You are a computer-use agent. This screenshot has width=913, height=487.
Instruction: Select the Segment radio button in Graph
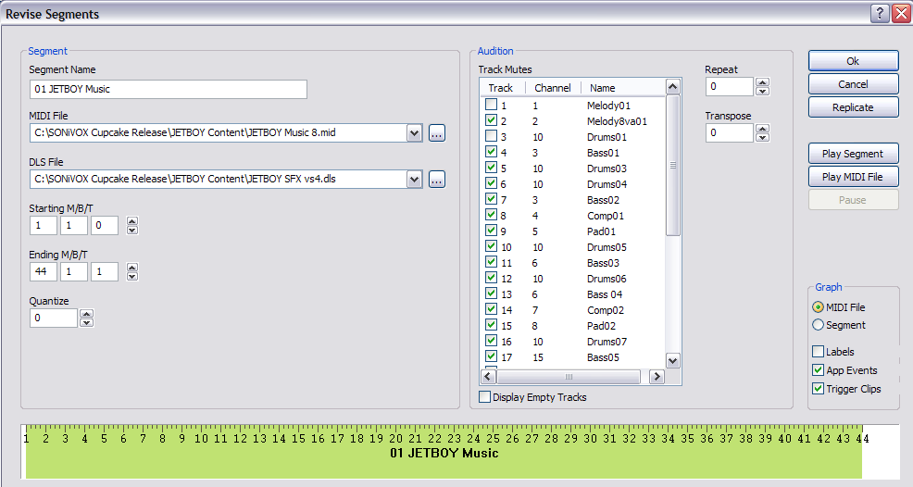click(818, 325)
